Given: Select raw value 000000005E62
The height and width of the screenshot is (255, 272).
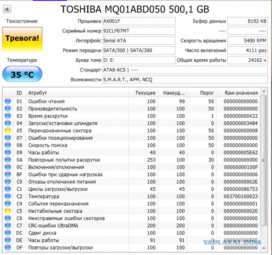Looking at the screenshot, I should pos(241,152).
